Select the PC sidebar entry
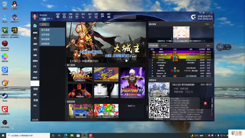Screen dimensions: 245x138 [x=35, y=106]
